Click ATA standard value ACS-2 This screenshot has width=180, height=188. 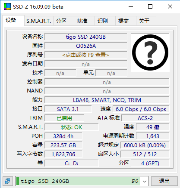(x=145, y=118)
